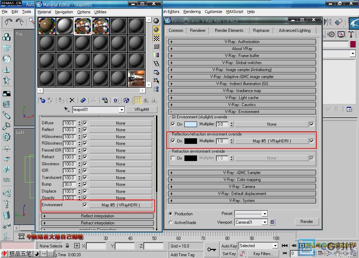359x258 pixels.
Task: Click the Environment Map #5 (VRayHDRI) button
Action: click(x=121, y=205)
